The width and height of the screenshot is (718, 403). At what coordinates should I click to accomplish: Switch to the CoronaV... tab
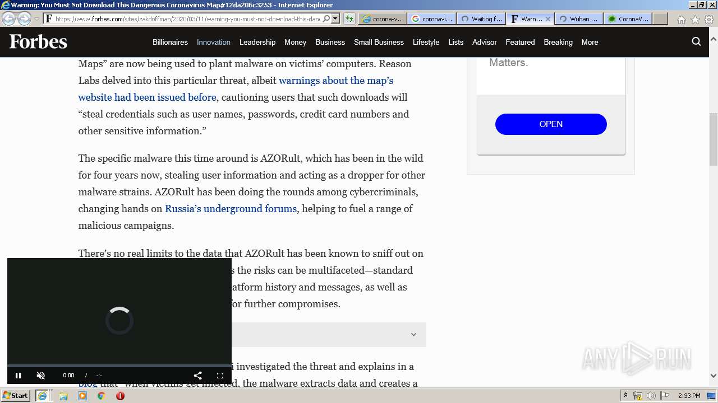(628, 18)
